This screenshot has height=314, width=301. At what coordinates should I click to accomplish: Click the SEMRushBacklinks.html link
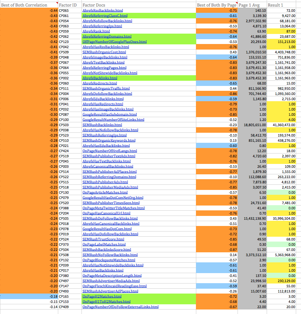[x=102, y=125]
